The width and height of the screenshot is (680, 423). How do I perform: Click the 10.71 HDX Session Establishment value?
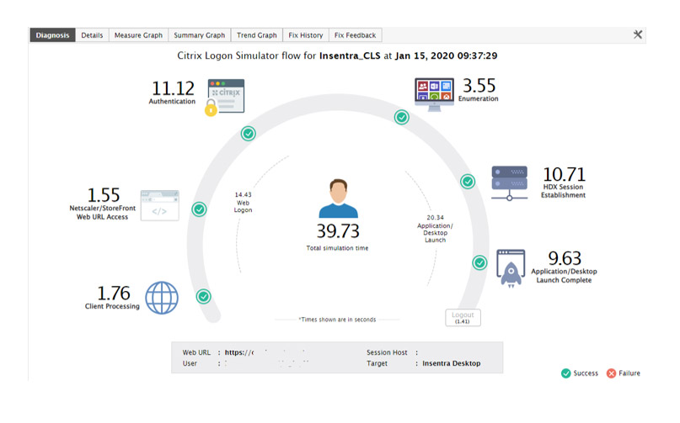point(565,174)
